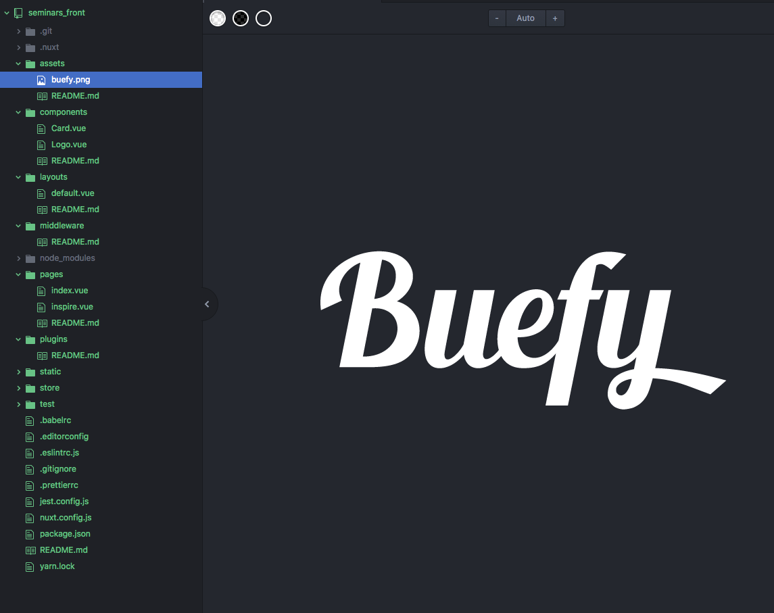Open README.md under layouts
Image resolution: width=774 pixels, height=613 pixels.
point(75,210)
